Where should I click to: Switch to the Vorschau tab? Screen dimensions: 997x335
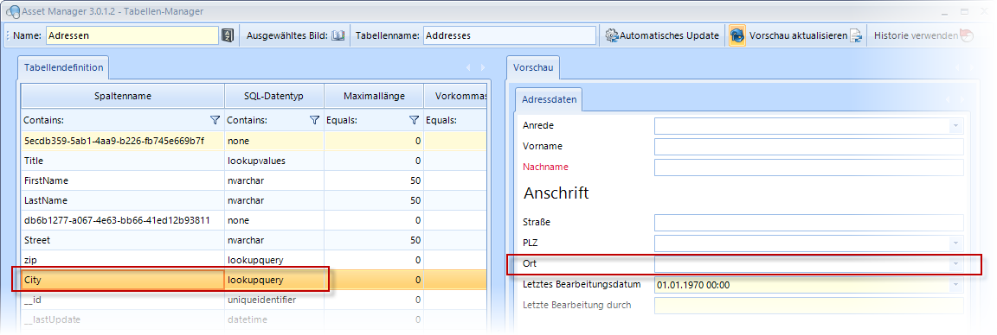pos(533,68)
